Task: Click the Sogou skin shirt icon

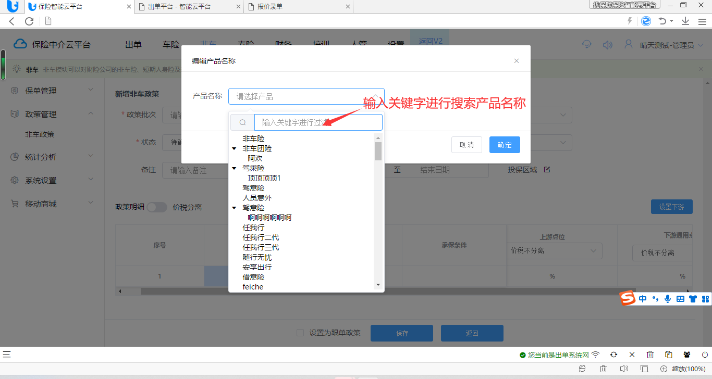Action: tap(693, 299)
